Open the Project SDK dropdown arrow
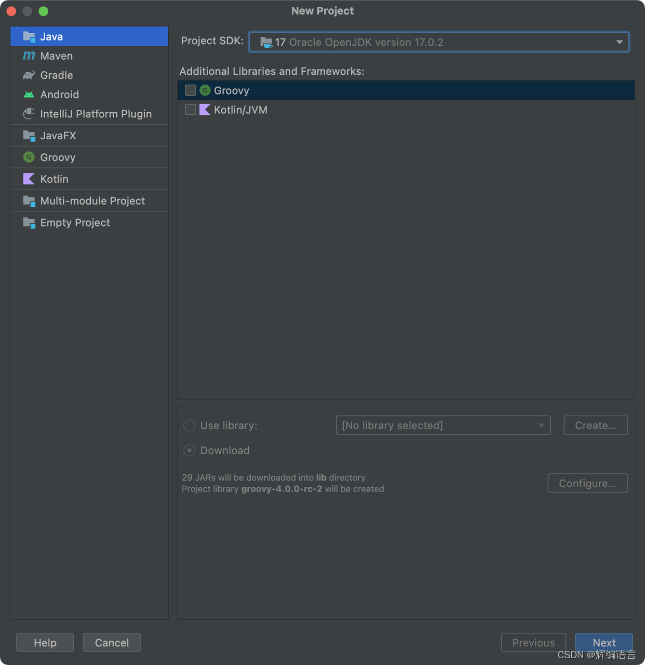The height and width of the screenshot is (665, 645). (620, 42)
